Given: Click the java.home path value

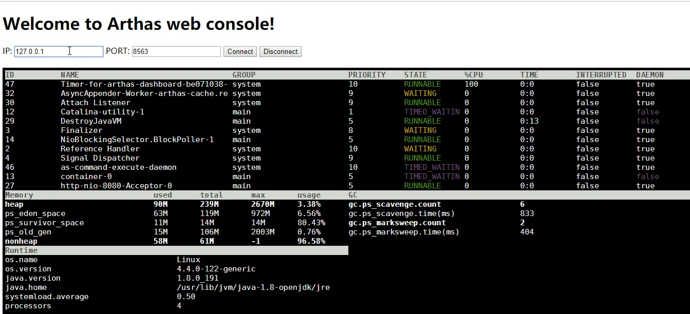Looking at the screenshot, I should 253,287.
